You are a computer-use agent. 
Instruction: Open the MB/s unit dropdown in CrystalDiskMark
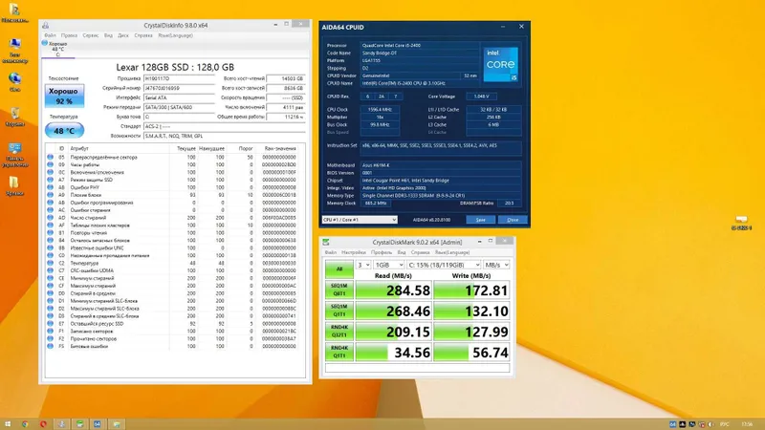coord(496,265)
